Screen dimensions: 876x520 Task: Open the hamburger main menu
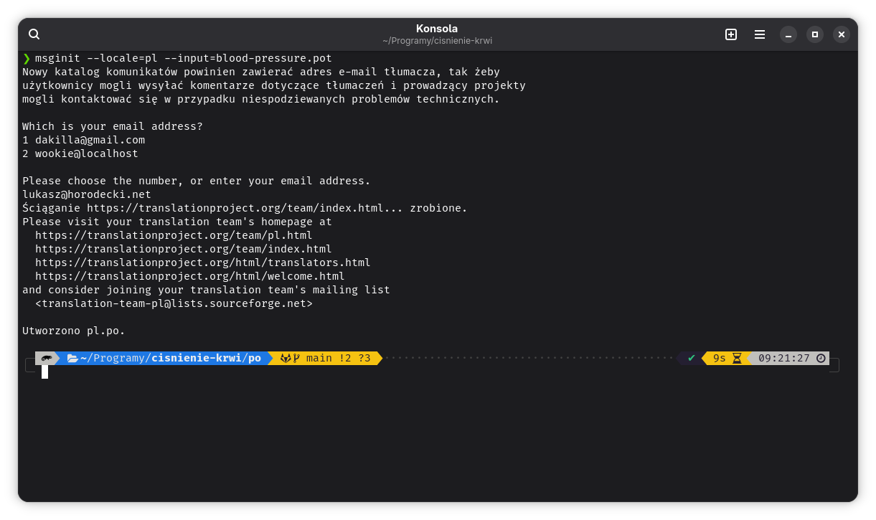point(760,34)
